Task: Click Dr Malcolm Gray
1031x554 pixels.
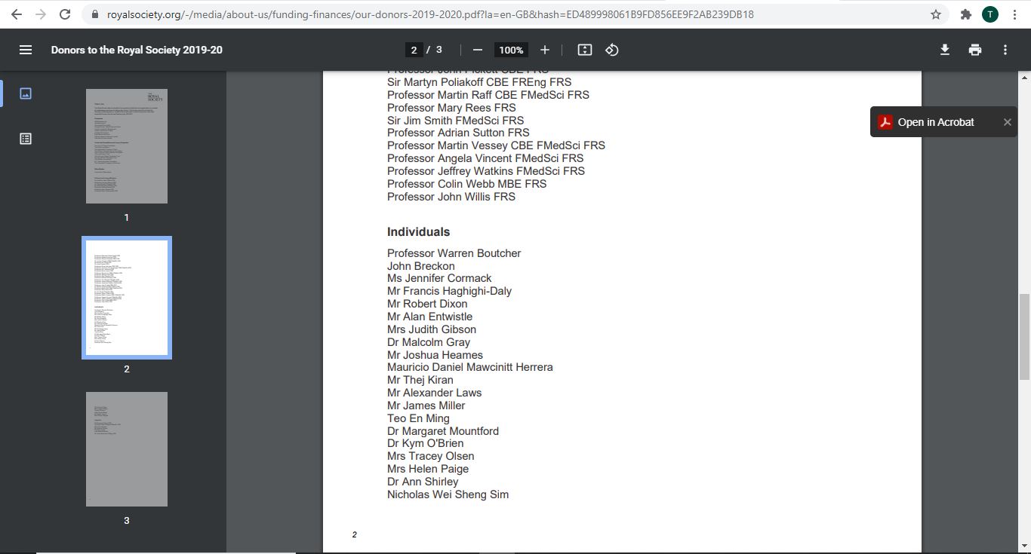Action: click(x=429, y=342)
